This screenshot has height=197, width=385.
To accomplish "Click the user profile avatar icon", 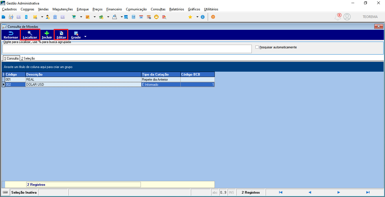I will (x=347, y=17).
